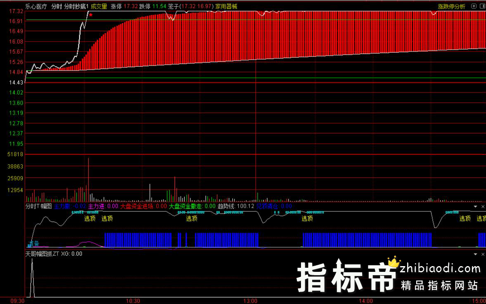Click the 涨停 17.32 value

[x=124, y=7]
